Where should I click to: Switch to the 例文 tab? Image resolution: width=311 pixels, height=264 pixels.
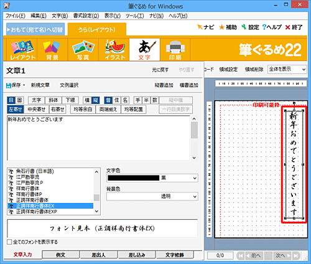coord(60,255)
